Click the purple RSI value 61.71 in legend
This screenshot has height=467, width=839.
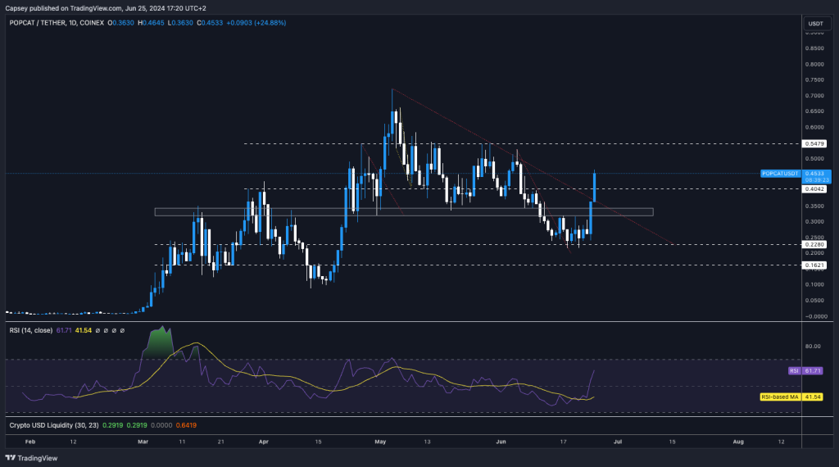(64, 331)
